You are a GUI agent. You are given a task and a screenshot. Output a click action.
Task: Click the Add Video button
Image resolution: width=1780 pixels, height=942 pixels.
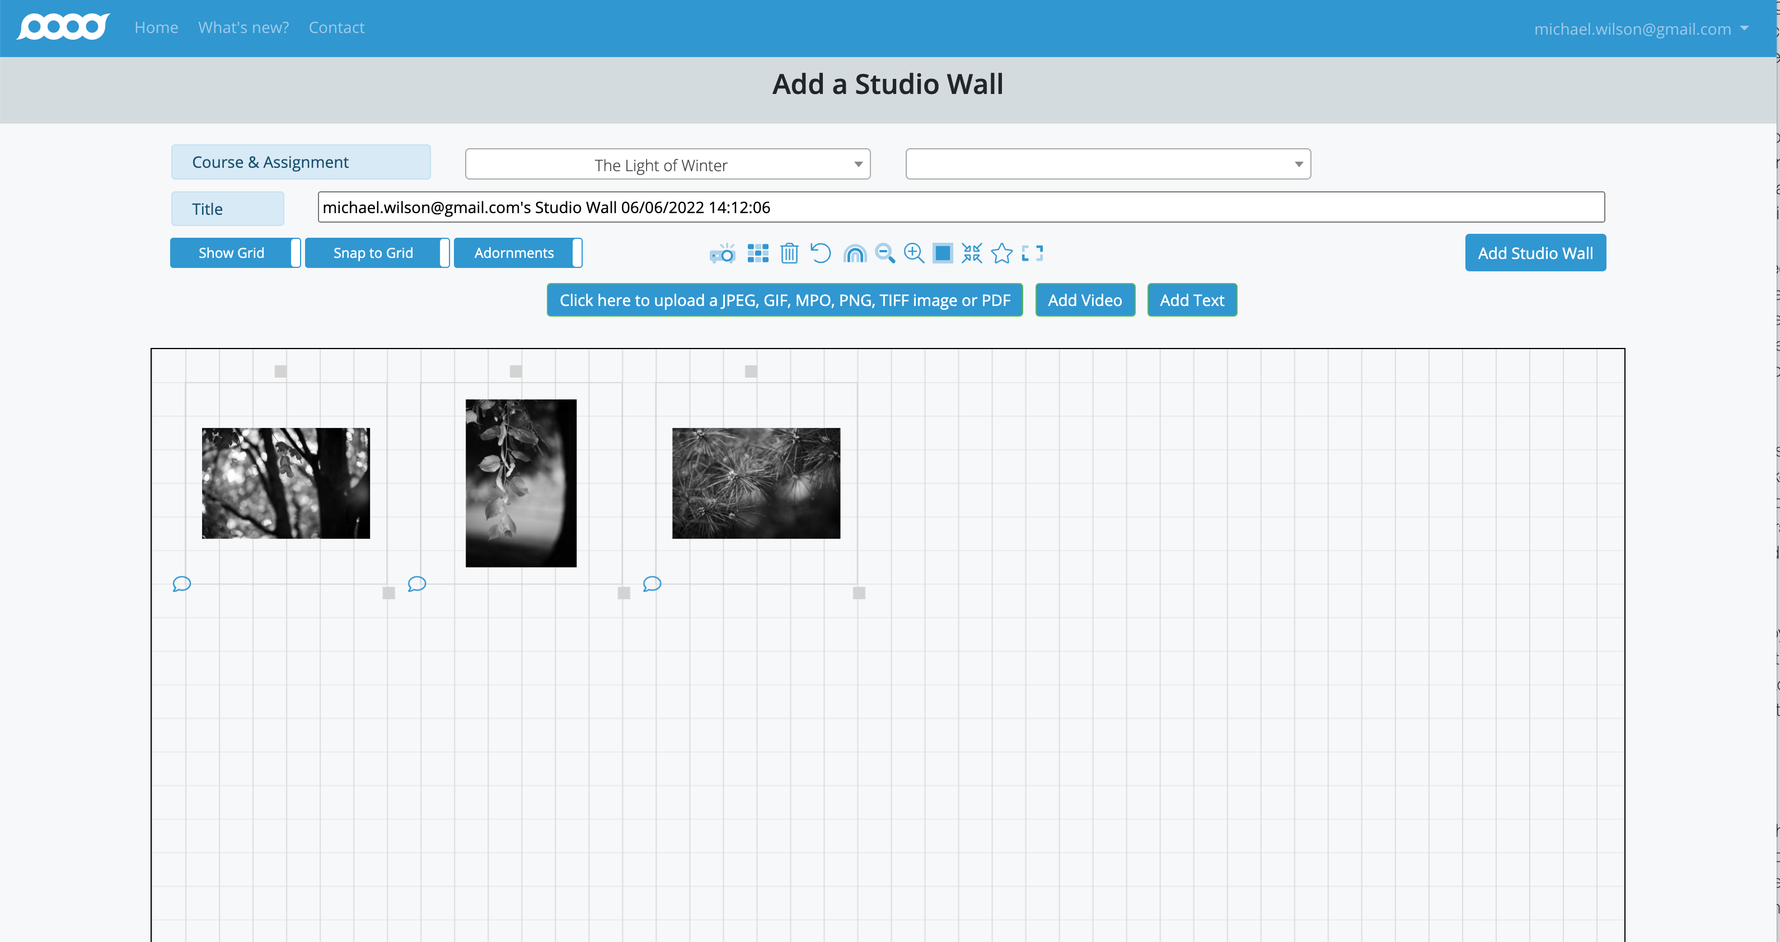(x=1085, y=300)
